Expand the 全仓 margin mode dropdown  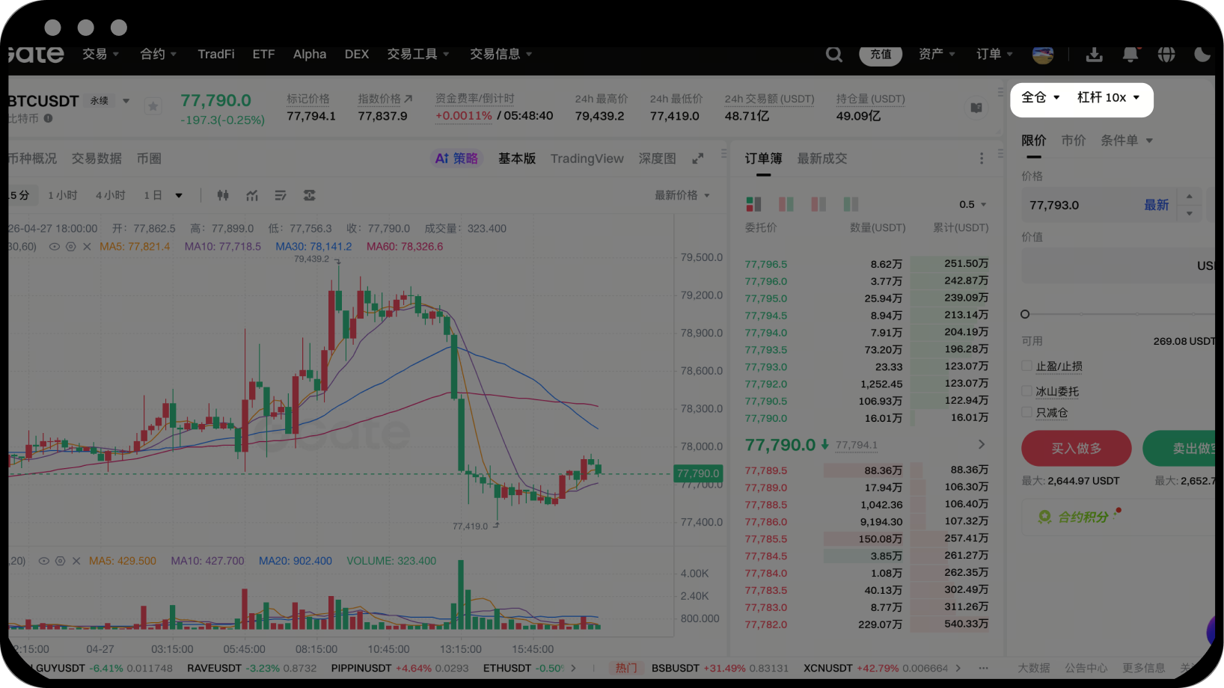point(1040,97)
